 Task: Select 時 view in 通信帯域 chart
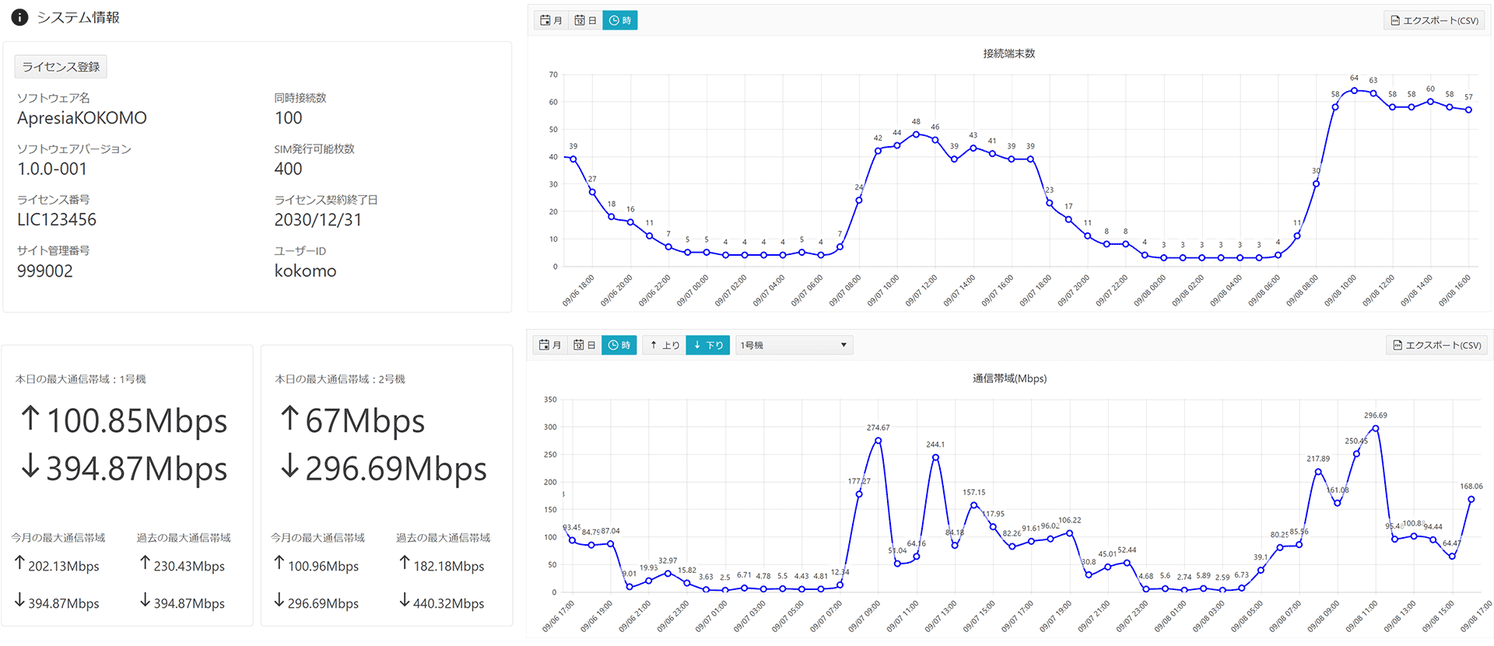point(619,345)
